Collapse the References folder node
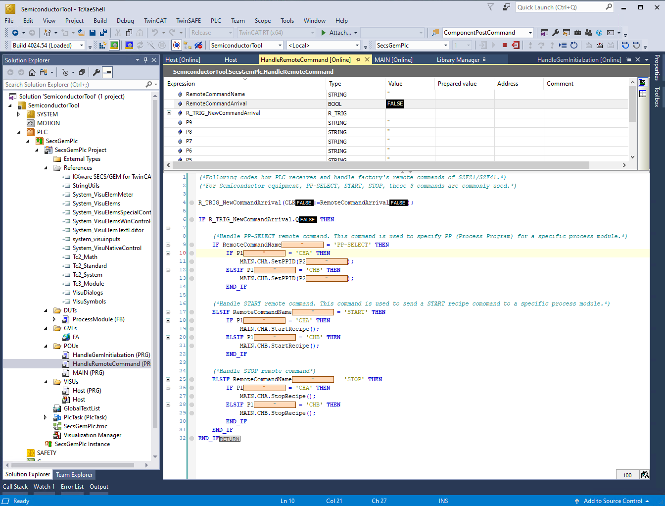 pyautogui.click(x=46, y=168)
